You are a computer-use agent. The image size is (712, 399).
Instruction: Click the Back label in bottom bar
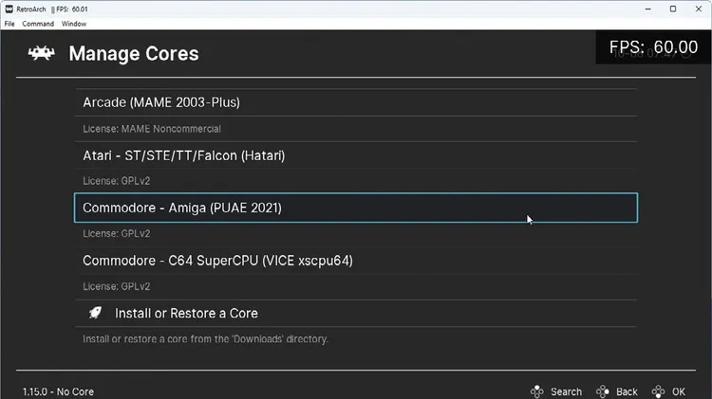point(628,391)
